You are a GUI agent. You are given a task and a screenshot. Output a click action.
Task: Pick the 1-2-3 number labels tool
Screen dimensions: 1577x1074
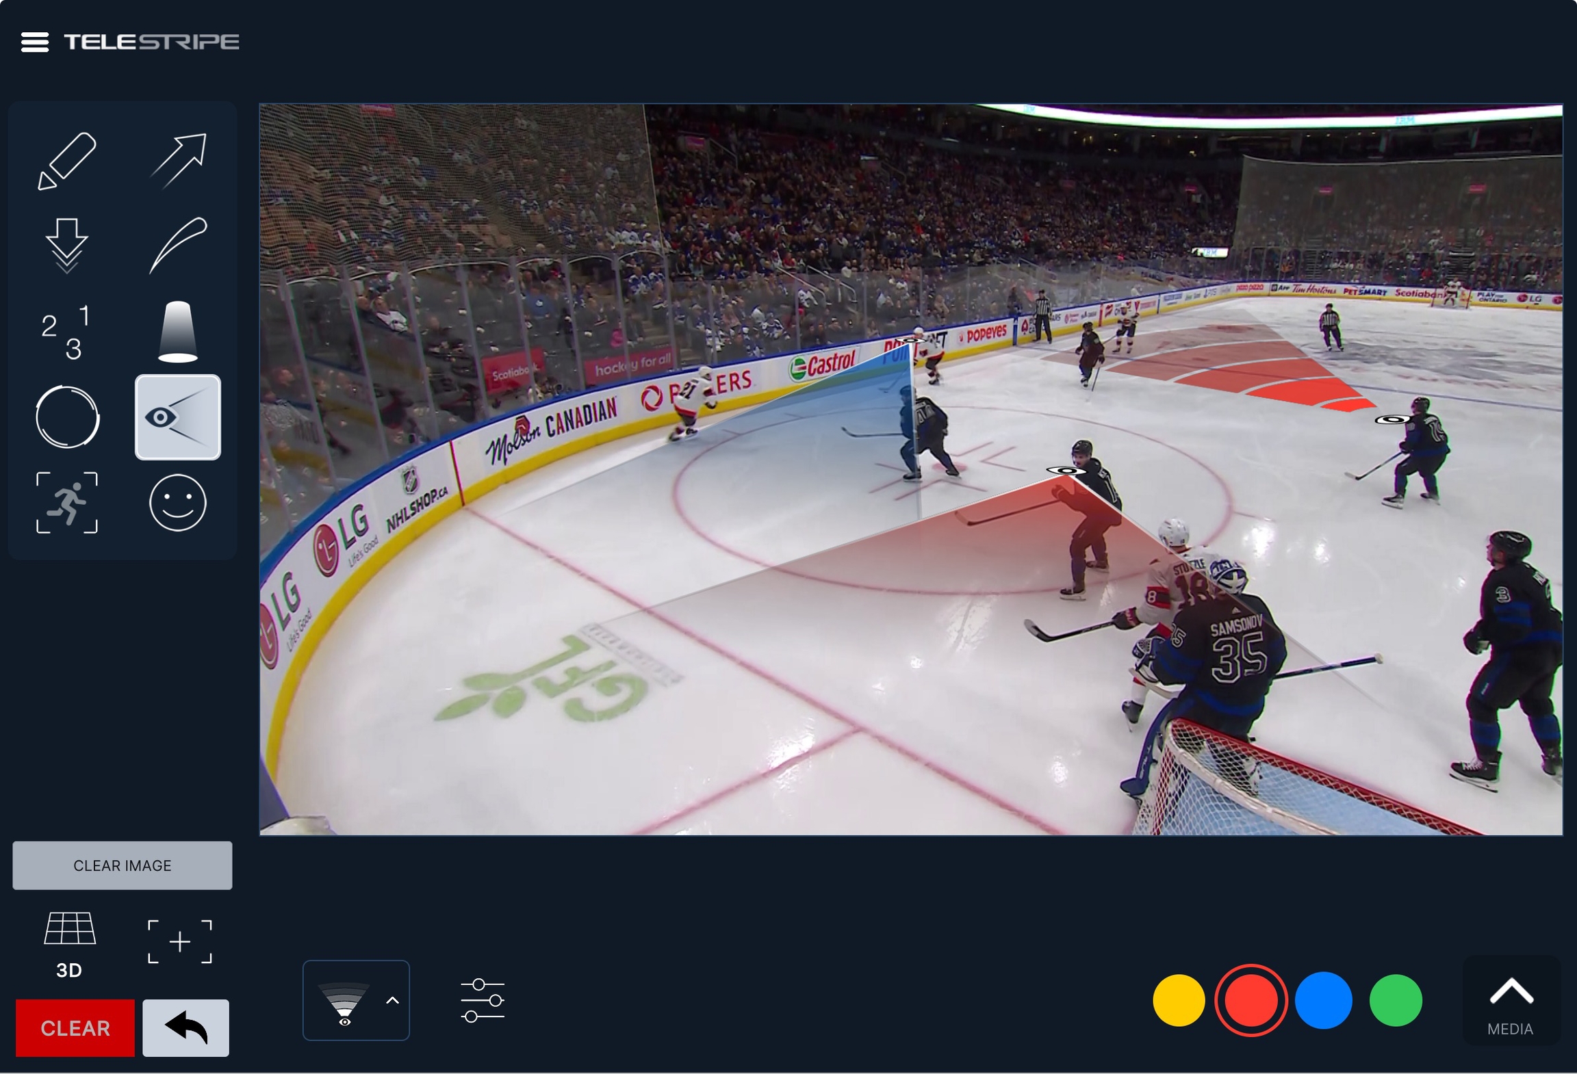[66, 332]
